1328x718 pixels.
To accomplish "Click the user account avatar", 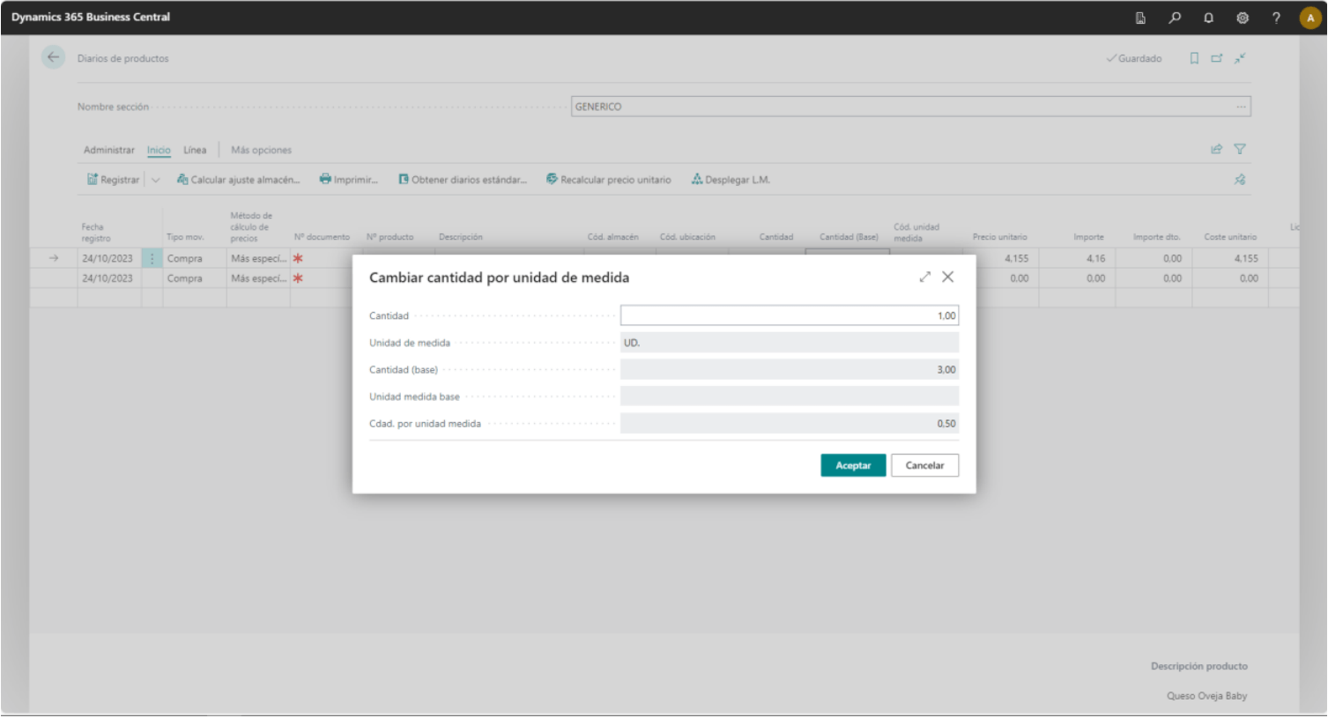I will coord(1310,18).
